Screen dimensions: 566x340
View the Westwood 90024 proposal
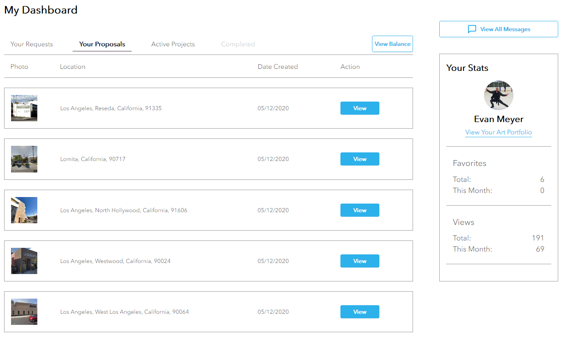360,261
